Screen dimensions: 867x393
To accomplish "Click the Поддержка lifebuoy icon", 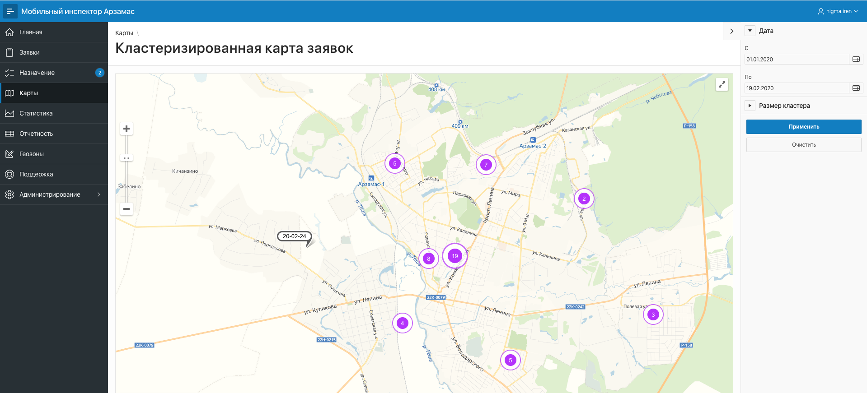I will (9, 174).
